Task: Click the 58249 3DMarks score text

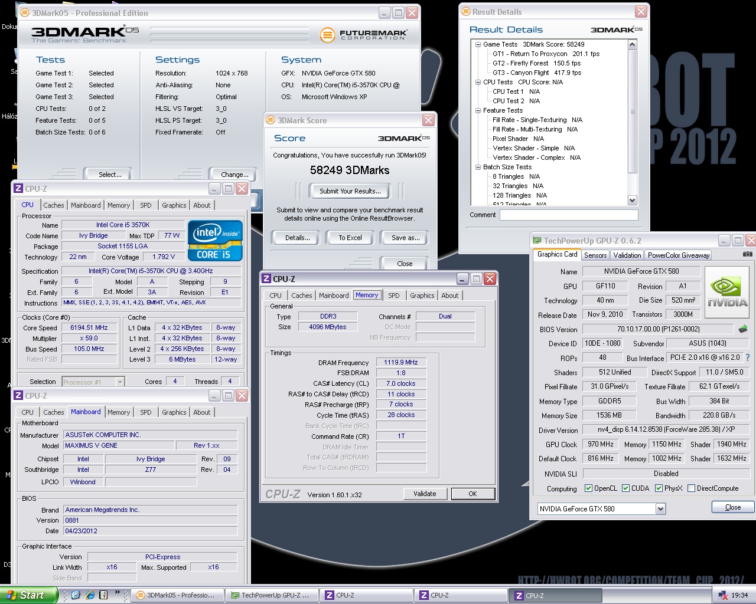Action: click(x=350, y=170)
